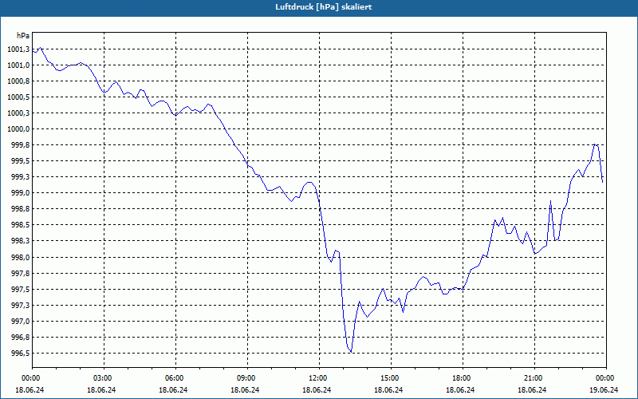Viewport: 638px width, 399px height.
Task: Click the 21:00 time axis label
Action: point(534,378)
